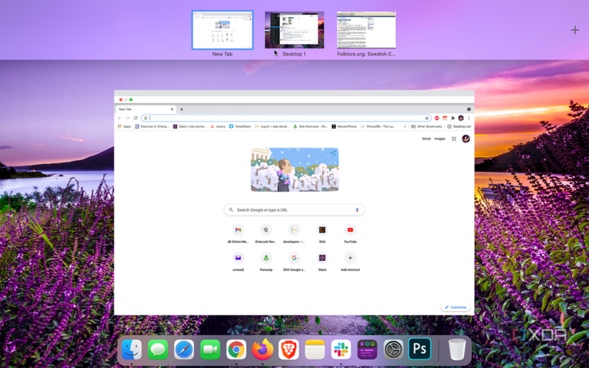Open the Google account avatar on page
Image resolution: width=589 pixels, height=368 pixels.
point(465,139)
